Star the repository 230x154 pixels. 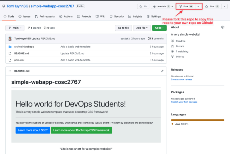(x=212, y=7)
